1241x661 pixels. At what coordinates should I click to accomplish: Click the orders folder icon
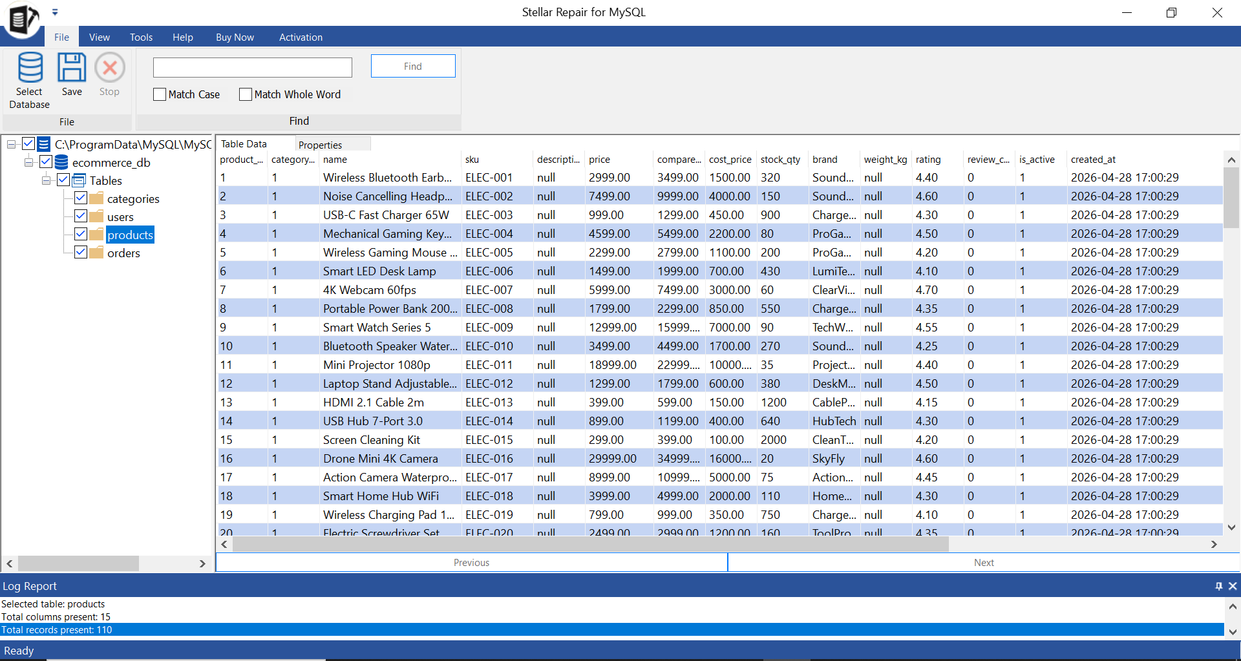pos(96,253)
